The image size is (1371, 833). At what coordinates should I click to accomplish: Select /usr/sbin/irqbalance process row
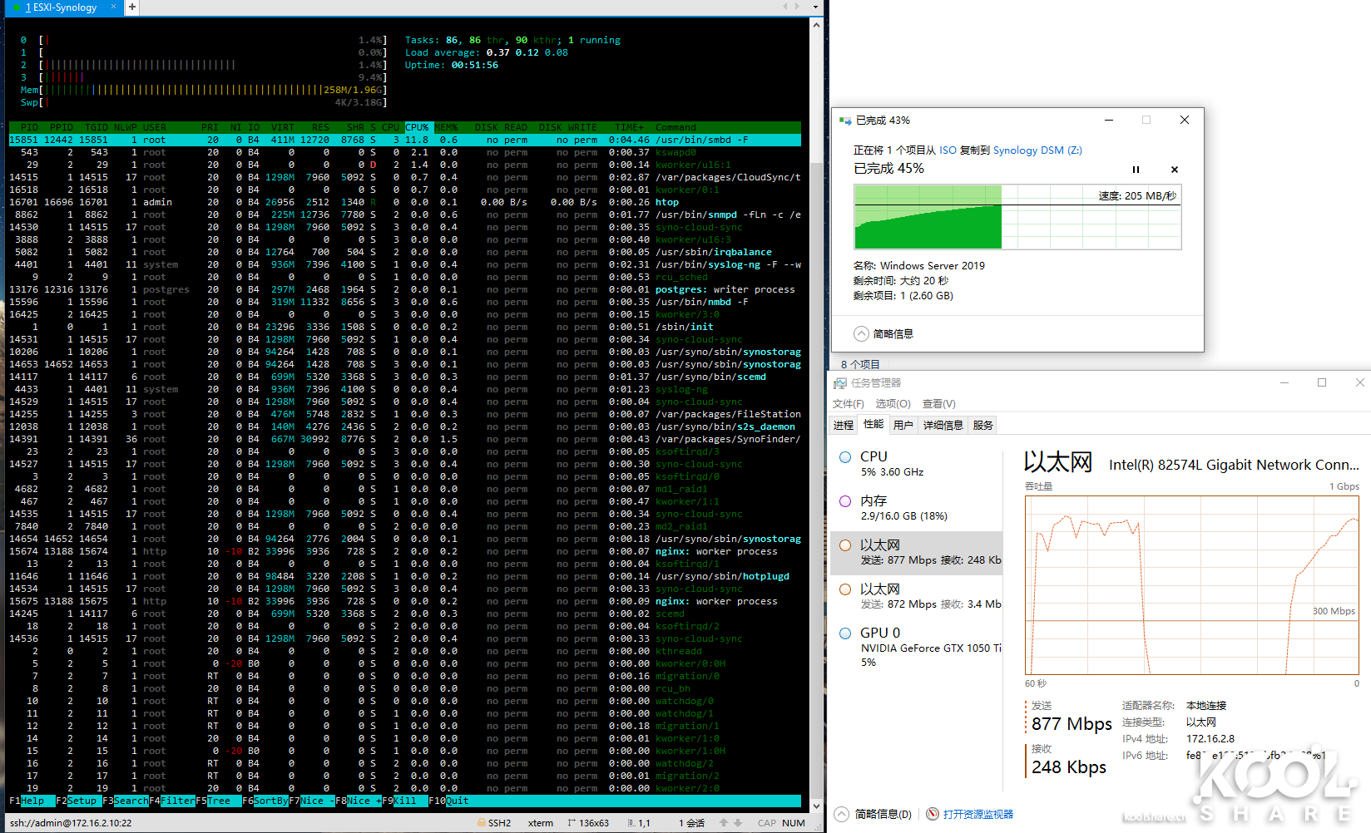(x=405, y=252)
